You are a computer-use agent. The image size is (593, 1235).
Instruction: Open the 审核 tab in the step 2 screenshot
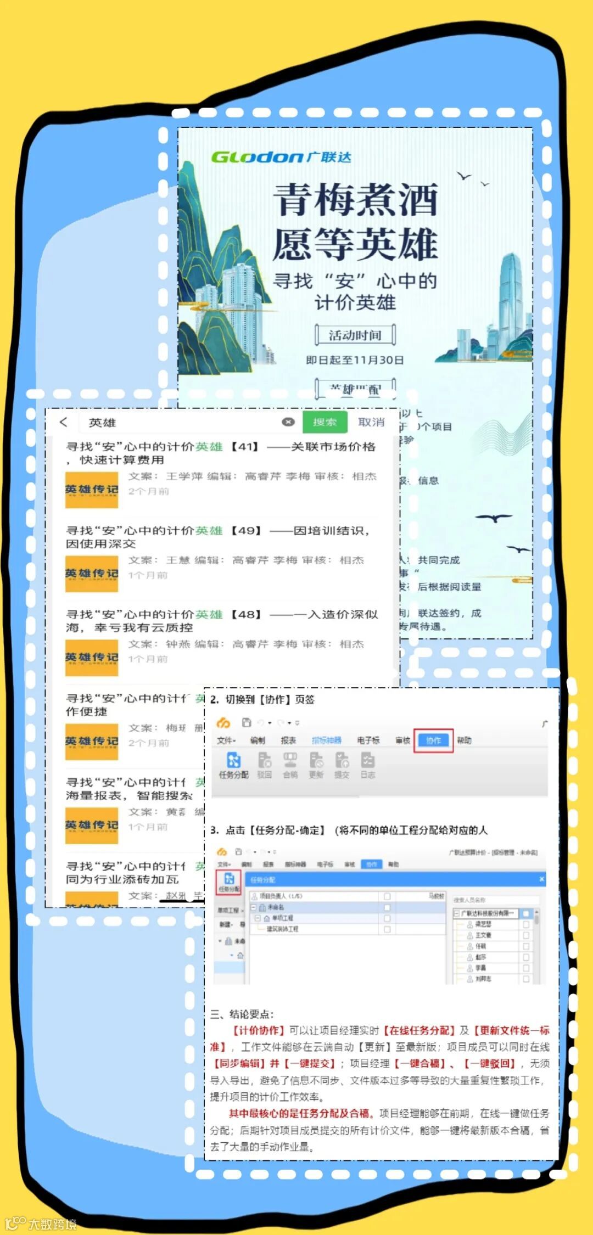(x=402, y=740)
